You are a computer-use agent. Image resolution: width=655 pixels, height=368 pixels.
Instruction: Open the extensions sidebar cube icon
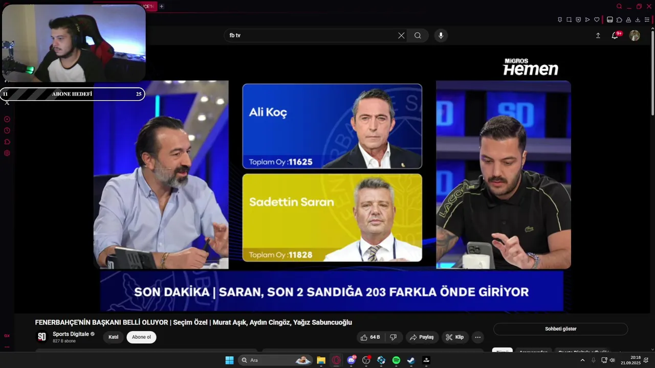pyautogui.click(x=7, y=142)
